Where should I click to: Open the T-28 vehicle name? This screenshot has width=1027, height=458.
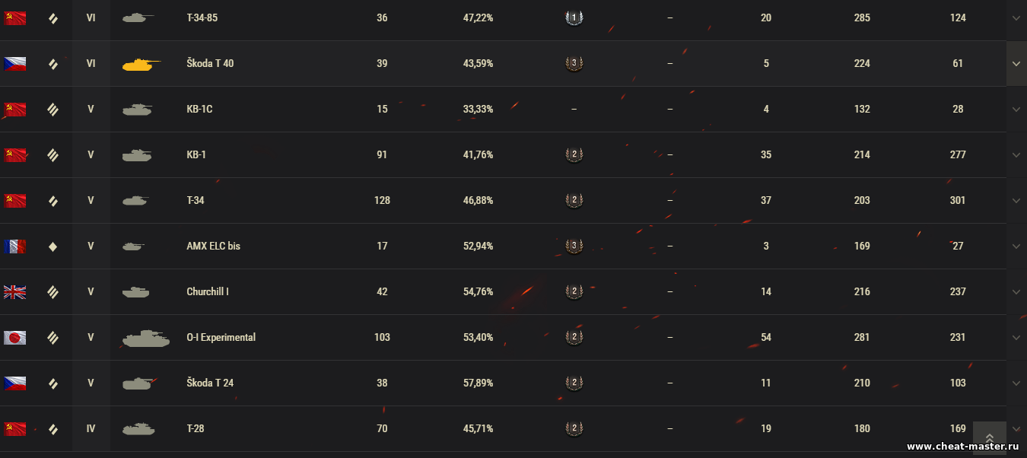(196, 429)
